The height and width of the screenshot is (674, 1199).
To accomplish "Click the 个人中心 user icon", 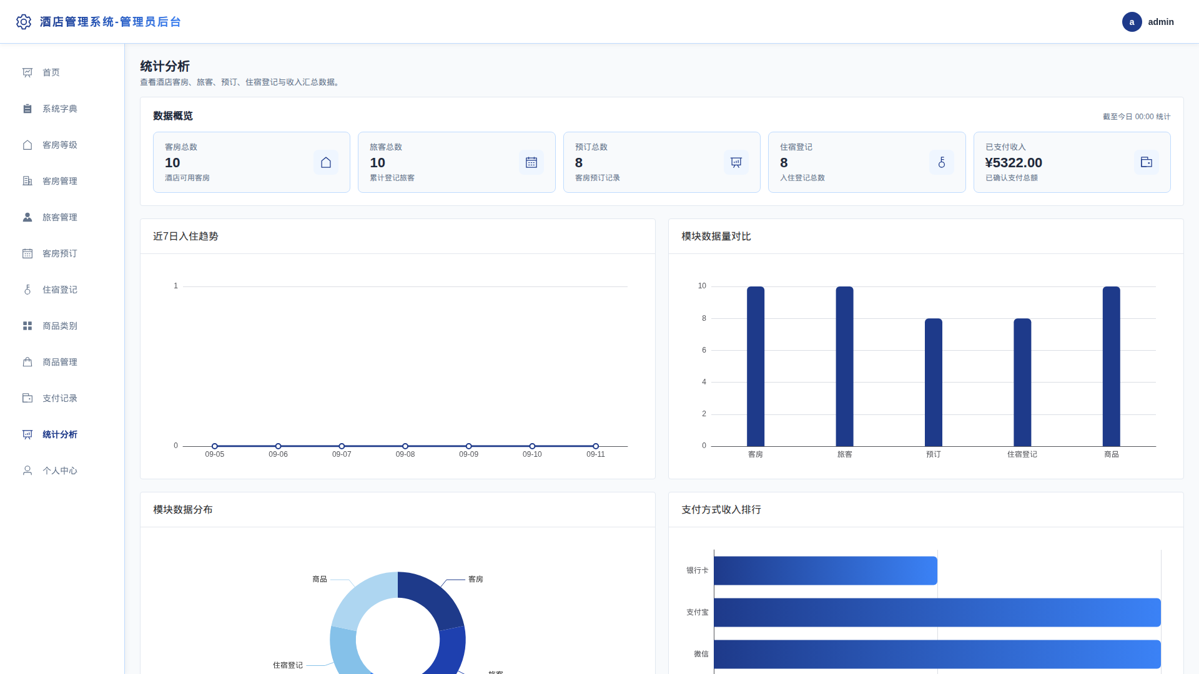I will [x=27, y=471].
